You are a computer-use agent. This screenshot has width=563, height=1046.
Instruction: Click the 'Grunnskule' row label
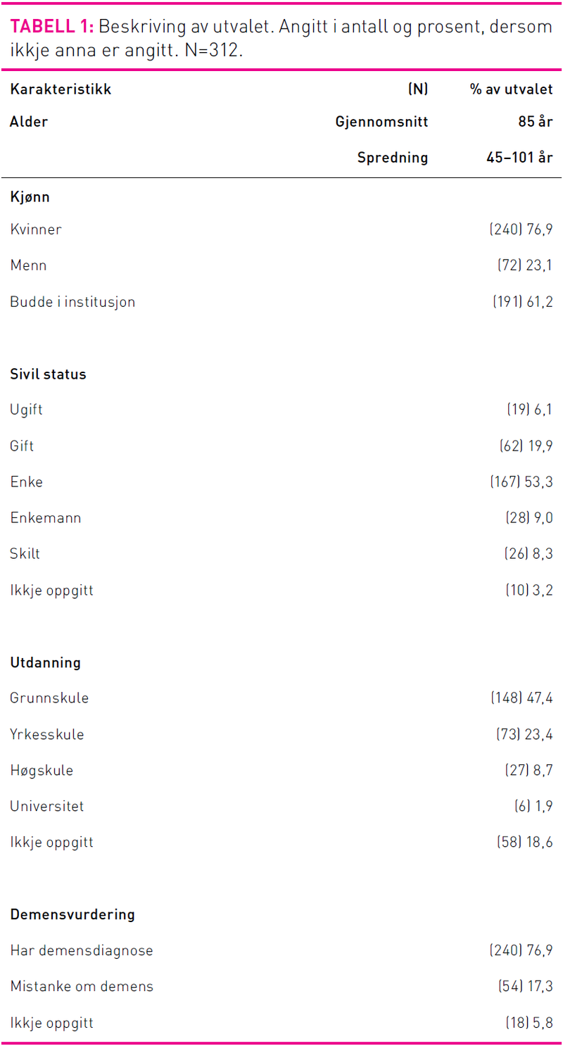(x=49, y=698)
